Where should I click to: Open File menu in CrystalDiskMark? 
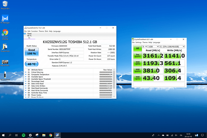click(x=133, y=42)
